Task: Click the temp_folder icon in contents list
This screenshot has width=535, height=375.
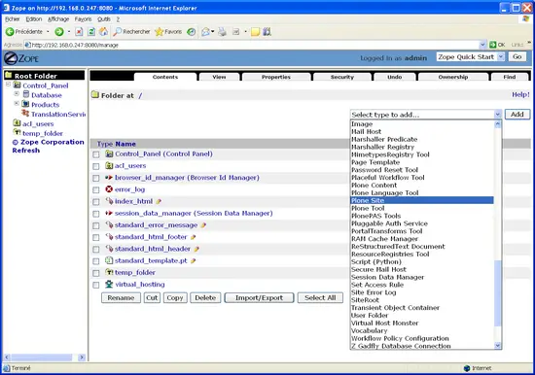Action: click(x=109, y=272)
